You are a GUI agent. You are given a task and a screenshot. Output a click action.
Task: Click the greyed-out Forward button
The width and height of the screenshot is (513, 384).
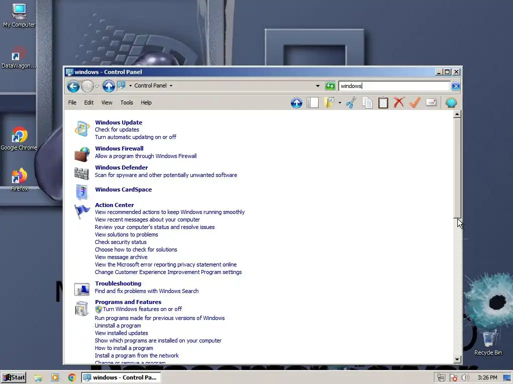(87, 86)
